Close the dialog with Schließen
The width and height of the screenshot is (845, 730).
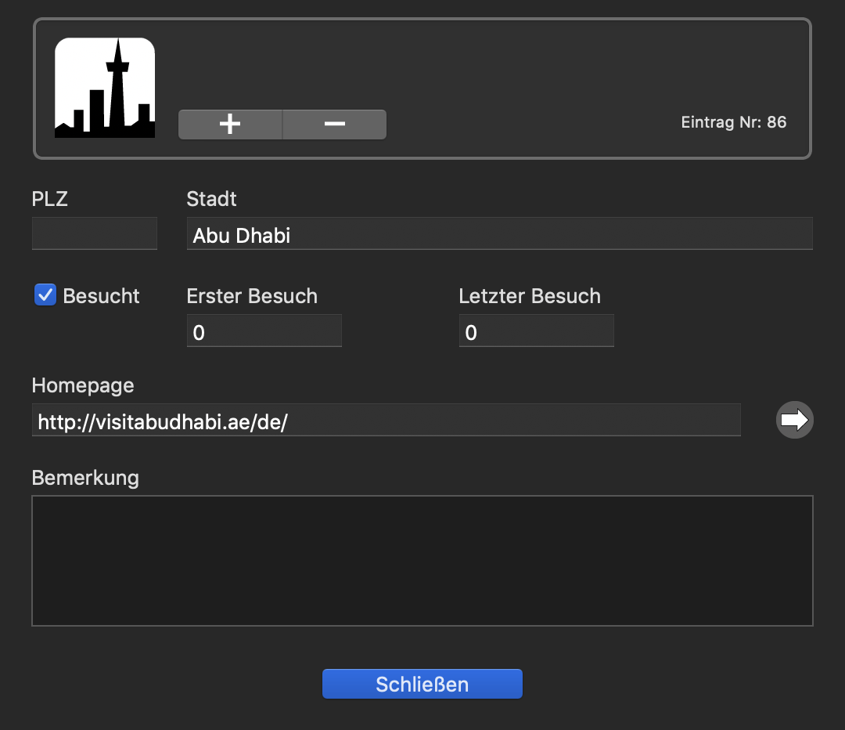422,684
